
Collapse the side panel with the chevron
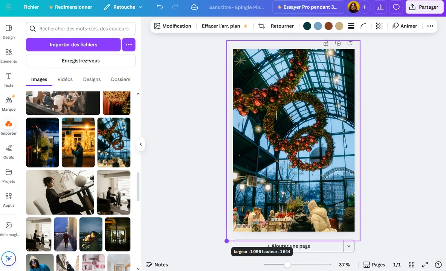(x=141, y=144)
